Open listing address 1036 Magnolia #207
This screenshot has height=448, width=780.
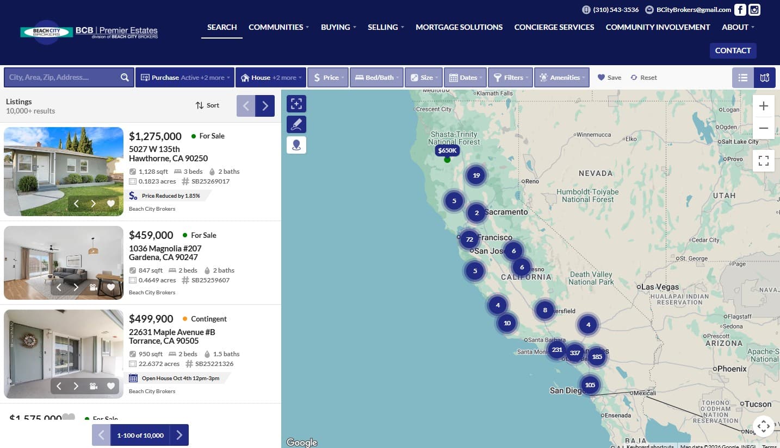(x=165, y=253)
